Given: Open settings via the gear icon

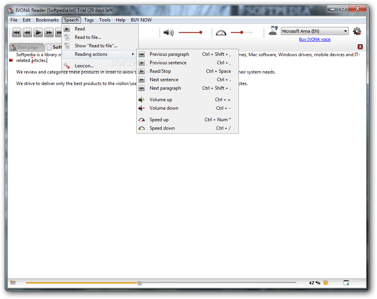Looking at the screenshot, I should pyautogui.click(x=357, y=31).
